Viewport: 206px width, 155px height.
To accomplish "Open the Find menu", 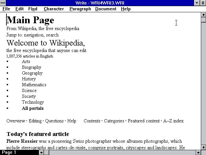I will coord(33,9).
